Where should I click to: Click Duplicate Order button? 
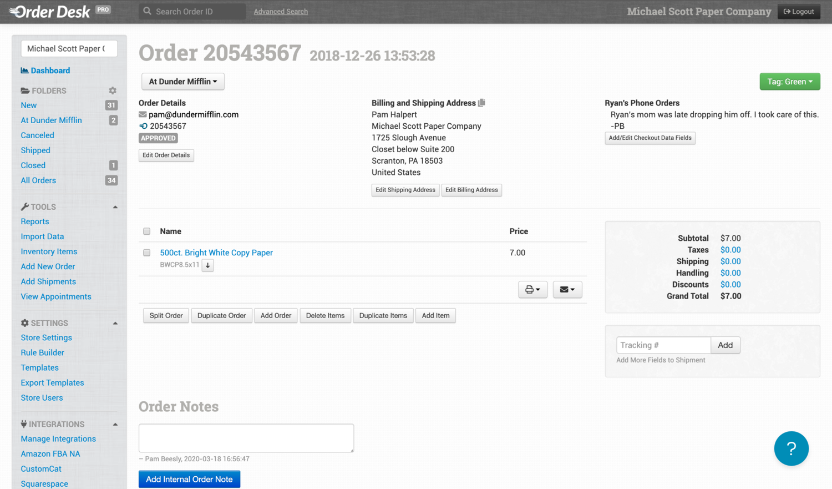click(x=221, y=315)
